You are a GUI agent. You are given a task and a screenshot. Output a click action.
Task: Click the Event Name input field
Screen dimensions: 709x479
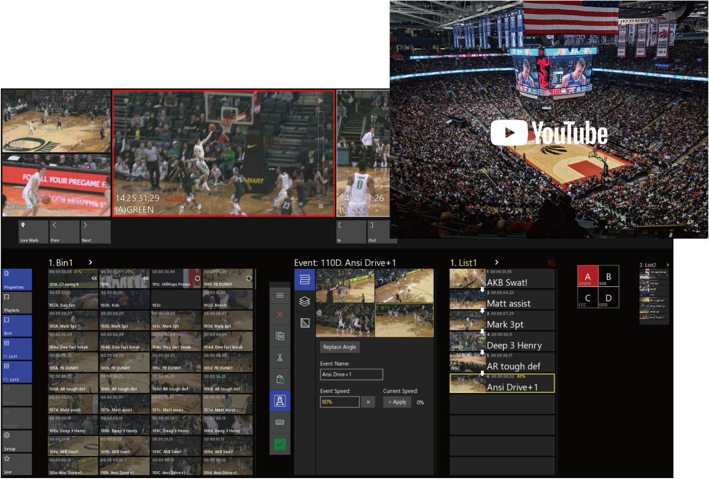tap(351, 375)
